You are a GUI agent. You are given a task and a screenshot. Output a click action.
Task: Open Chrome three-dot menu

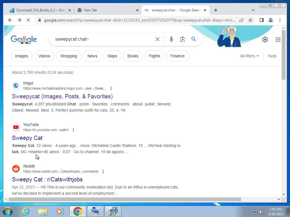280,20
